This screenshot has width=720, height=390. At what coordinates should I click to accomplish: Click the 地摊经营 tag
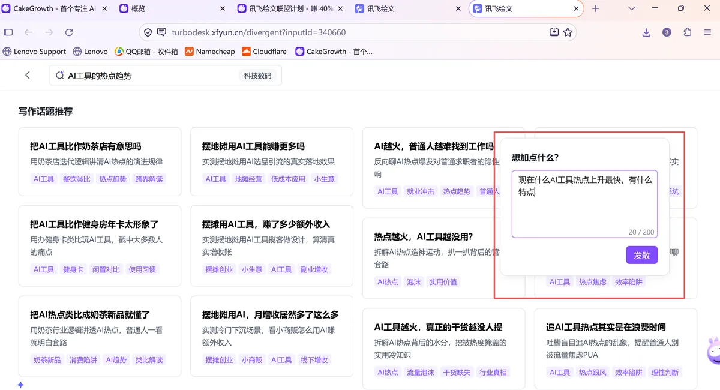[x=248, y=179]
